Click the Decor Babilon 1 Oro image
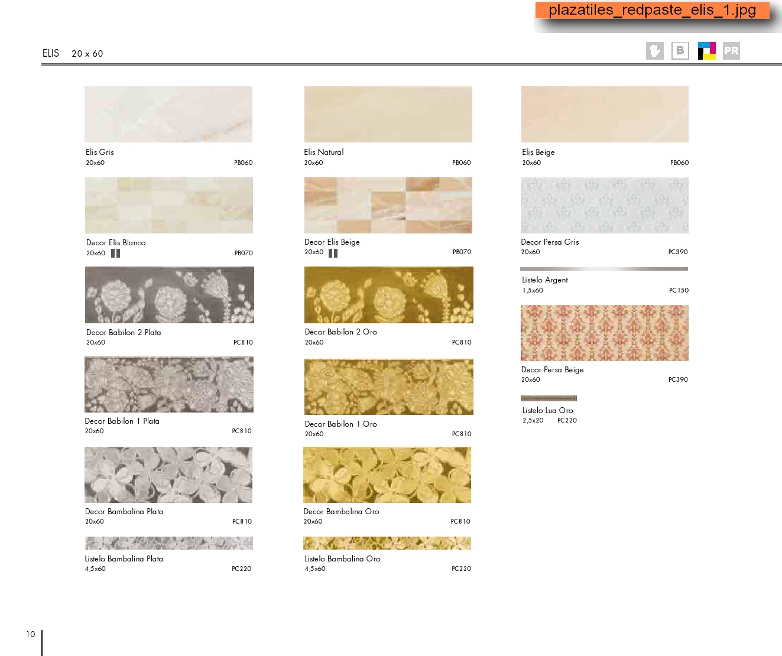Image resolution: width=782 pixels, height=656 pixels. tap(389, 387)
